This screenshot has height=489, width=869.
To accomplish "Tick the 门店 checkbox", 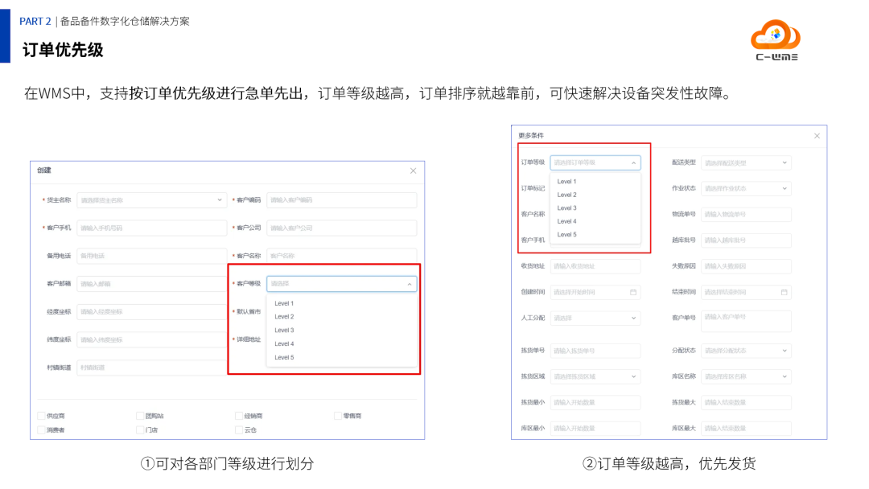I will [x=140, y=429].
